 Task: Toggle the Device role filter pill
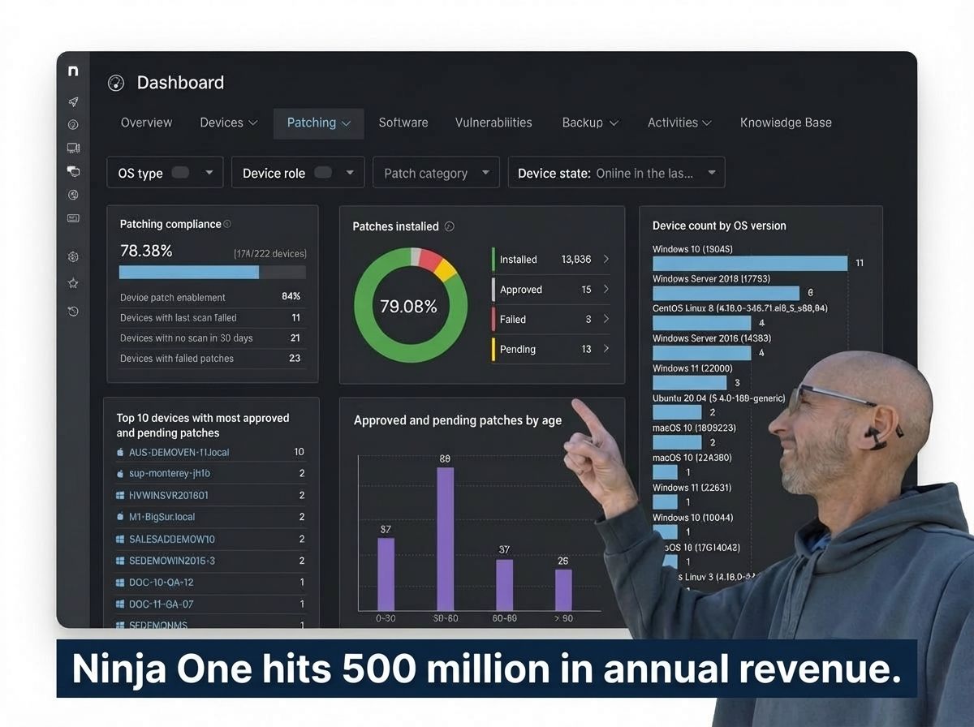coord(323,173)
